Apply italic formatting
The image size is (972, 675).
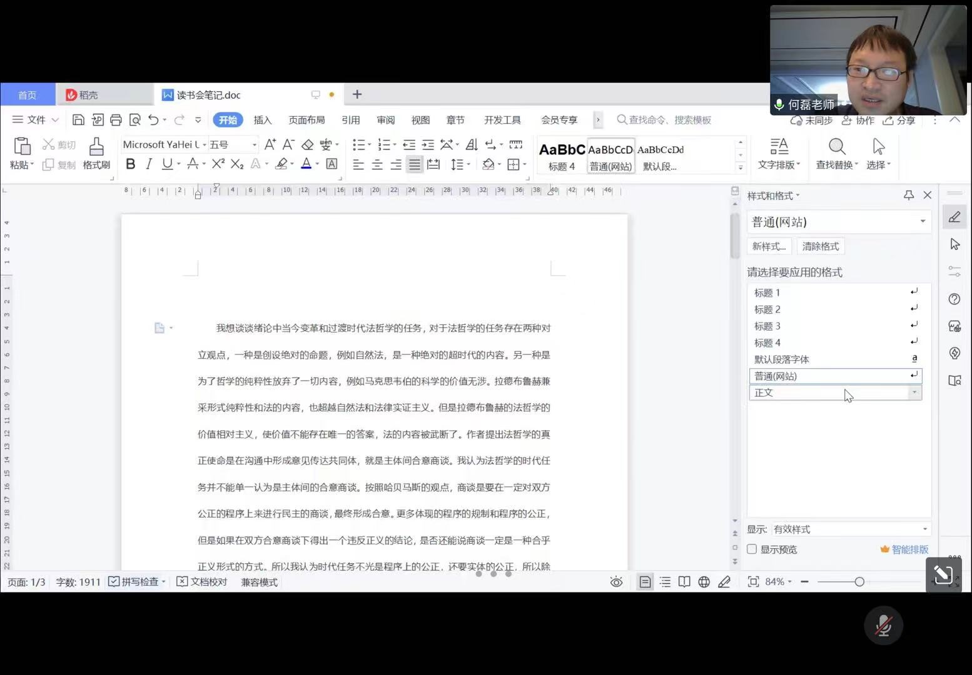point(149,164)
